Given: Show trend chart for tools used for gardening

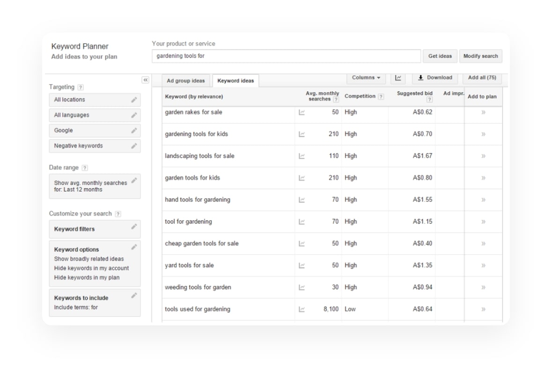Looking at the screenshot, I should (302, 310).
